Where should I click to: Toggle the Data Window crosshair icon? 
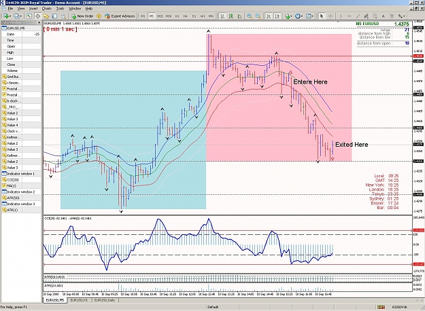[x=37, y=16]
